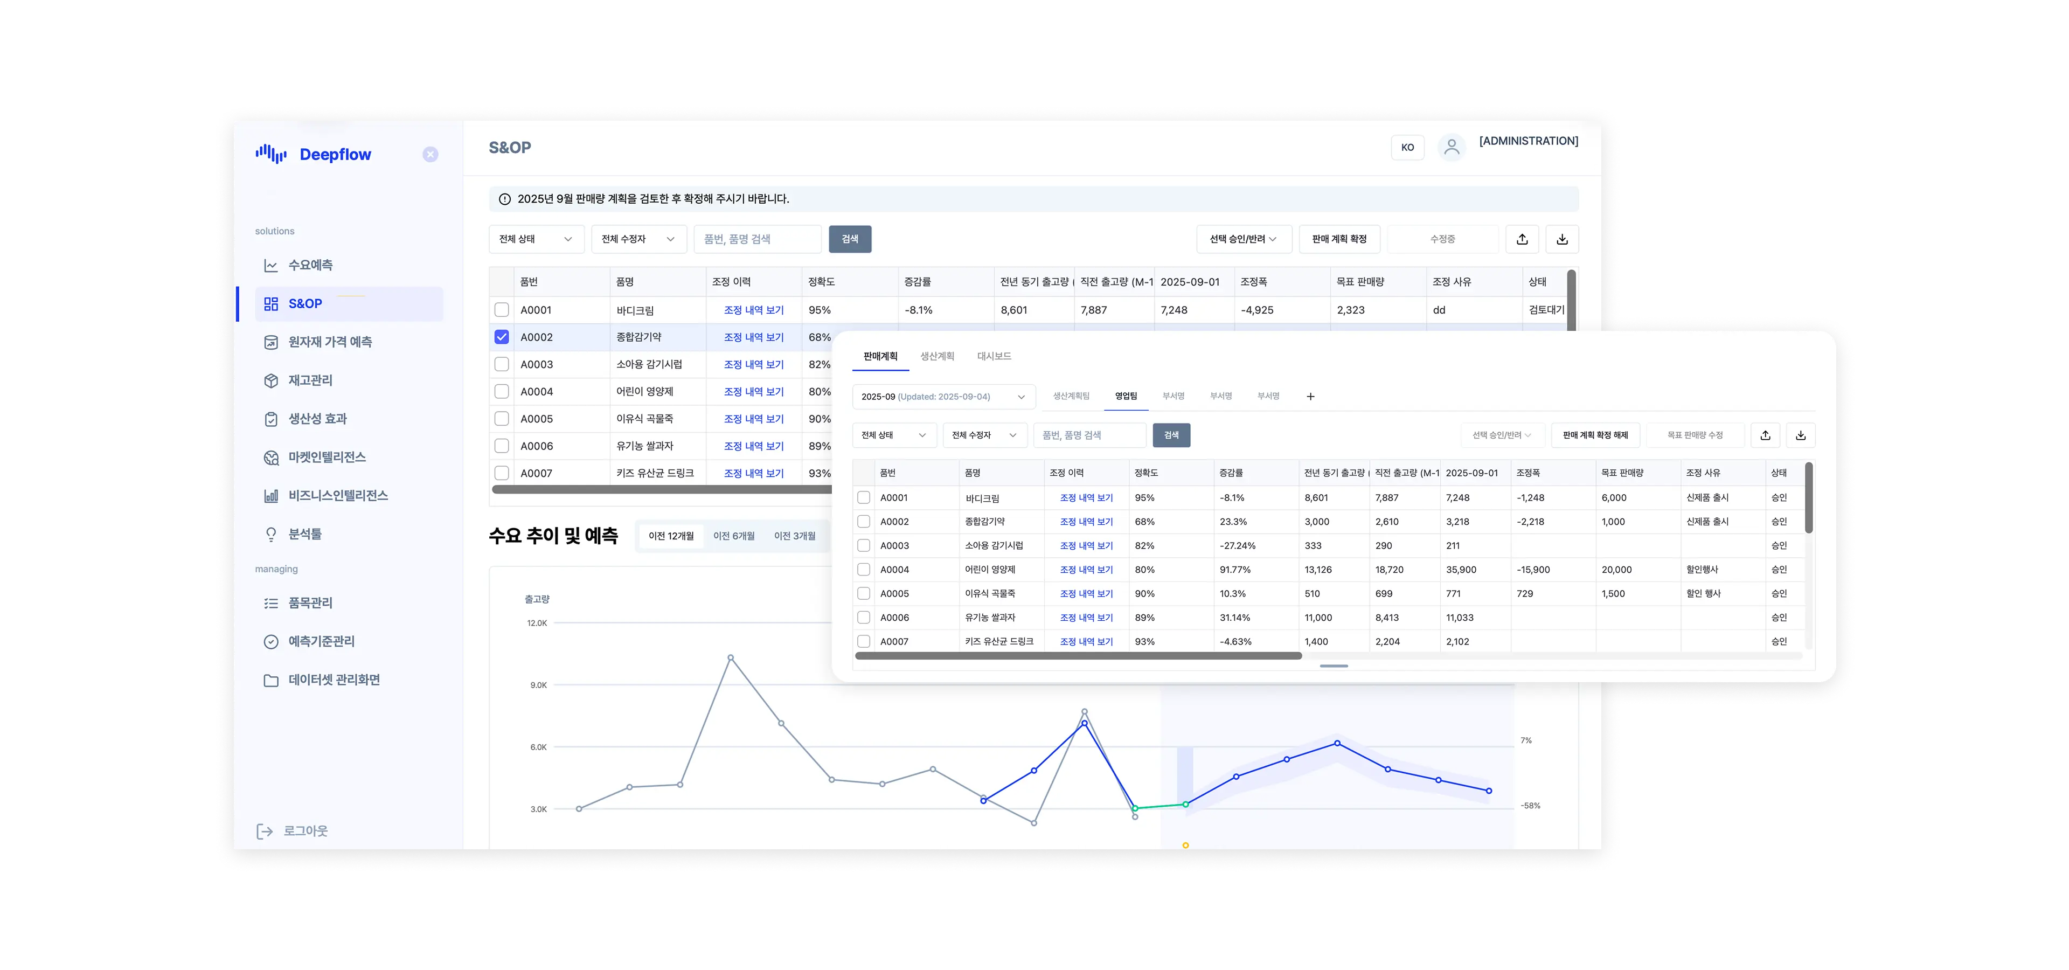Click the 판매 계획 확정 button
The image size is (2069, 970).
[1339, 239]
